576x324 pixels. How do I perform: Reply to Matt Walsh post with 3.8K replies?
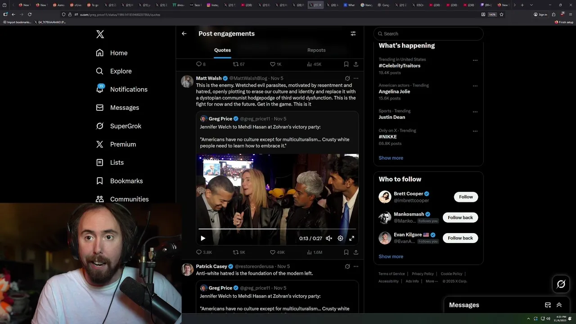(x=204, y=252)
